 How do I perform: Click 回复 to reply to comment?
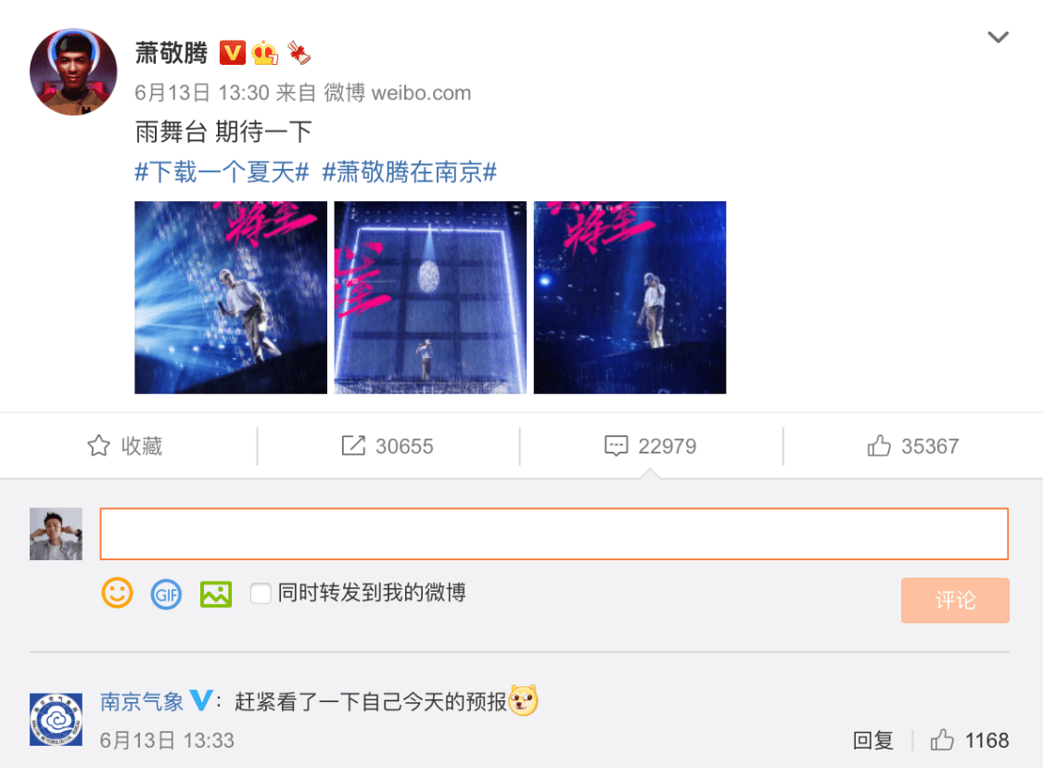point(872,740)
